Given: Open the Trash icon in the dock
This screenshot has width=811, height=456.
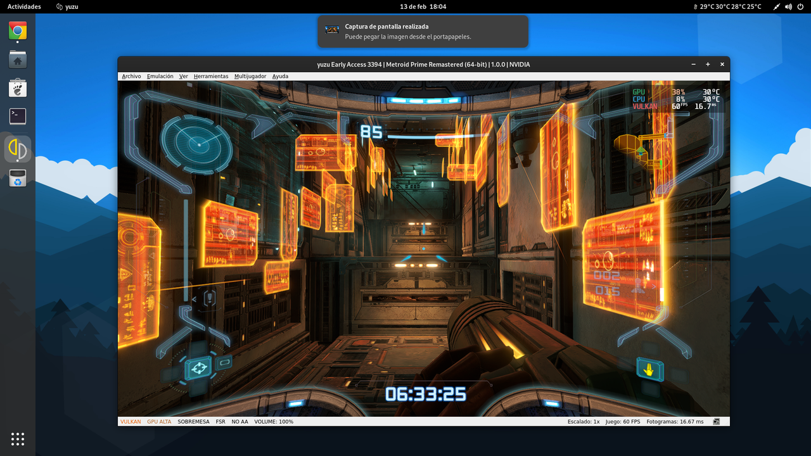Looking at the screenshot, I should click(x=18, y=179).
